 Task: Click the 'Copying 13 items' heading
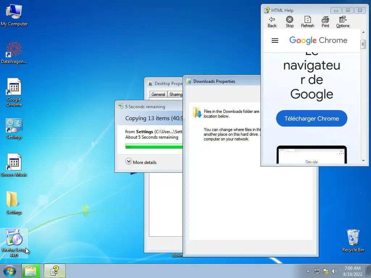154,118
